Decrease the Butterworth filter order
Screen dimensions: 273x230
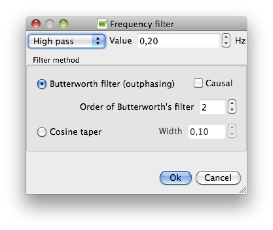point(232,110)
